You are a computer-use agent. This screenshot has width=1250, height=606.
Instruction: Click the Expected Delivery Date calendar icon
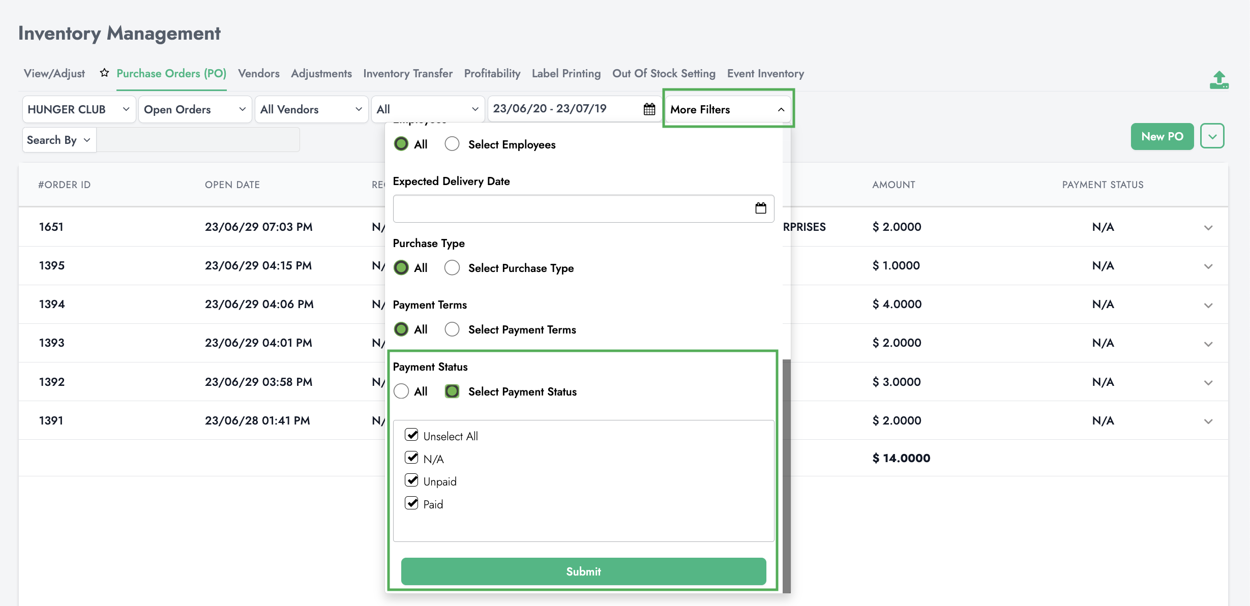pyautogui.click(x=760, y=208)
